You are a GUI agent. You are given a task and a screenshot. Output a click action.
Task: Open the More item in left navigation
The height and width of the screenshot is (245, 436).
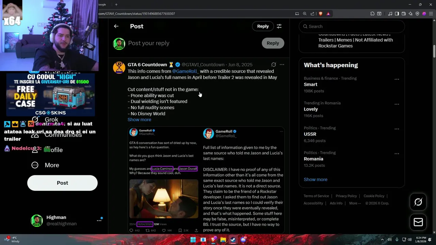click(45, 165)
